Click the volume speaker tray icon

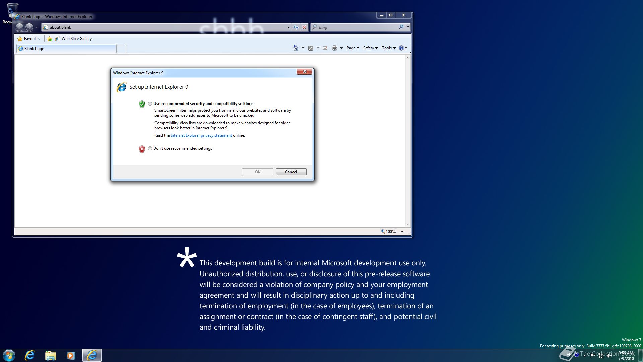[609, 355]
